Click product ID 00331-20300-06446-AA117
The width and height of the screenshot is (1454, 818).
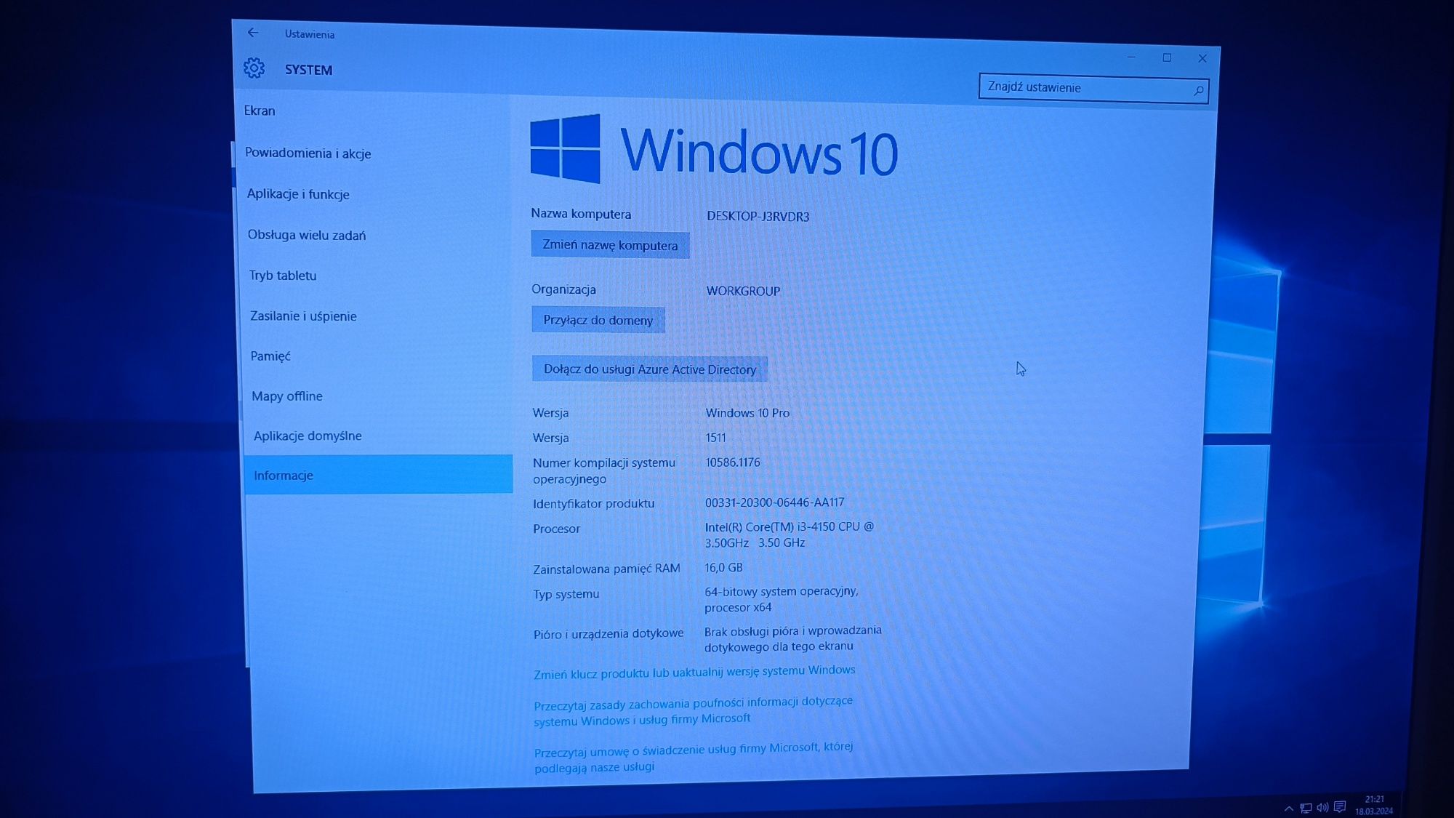(774, 502)
